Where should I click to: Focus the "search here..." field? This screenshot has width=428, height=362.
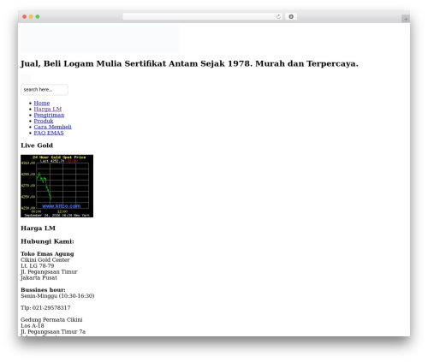click(x=45, y=90)
